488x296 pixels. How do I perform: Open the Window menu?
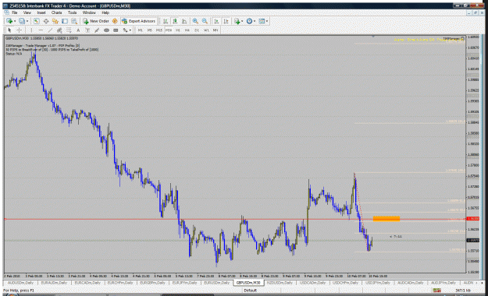pyautogui.click(x=89, y=12)
